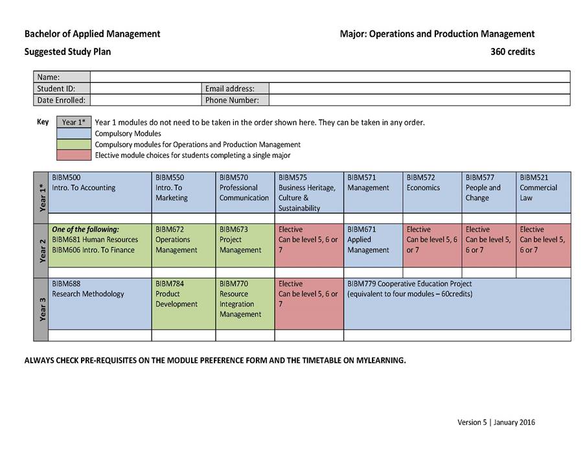Click the BIBM784 Product Development cell
The height and width of the screenshot is (454, 585).
(183, 304)
